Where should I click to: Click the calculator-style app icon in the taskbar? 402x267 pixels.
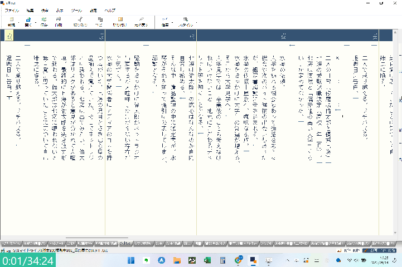click(x=222, y=260)
